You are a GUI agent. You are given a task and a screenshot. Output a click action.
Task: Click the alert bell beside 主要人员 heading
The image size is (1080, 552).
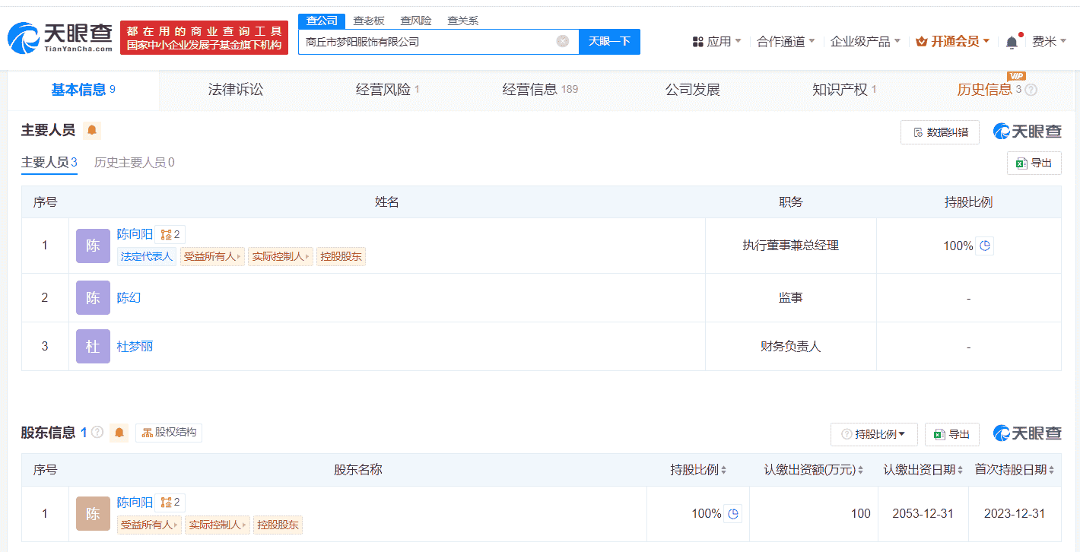tap(92, 130)
